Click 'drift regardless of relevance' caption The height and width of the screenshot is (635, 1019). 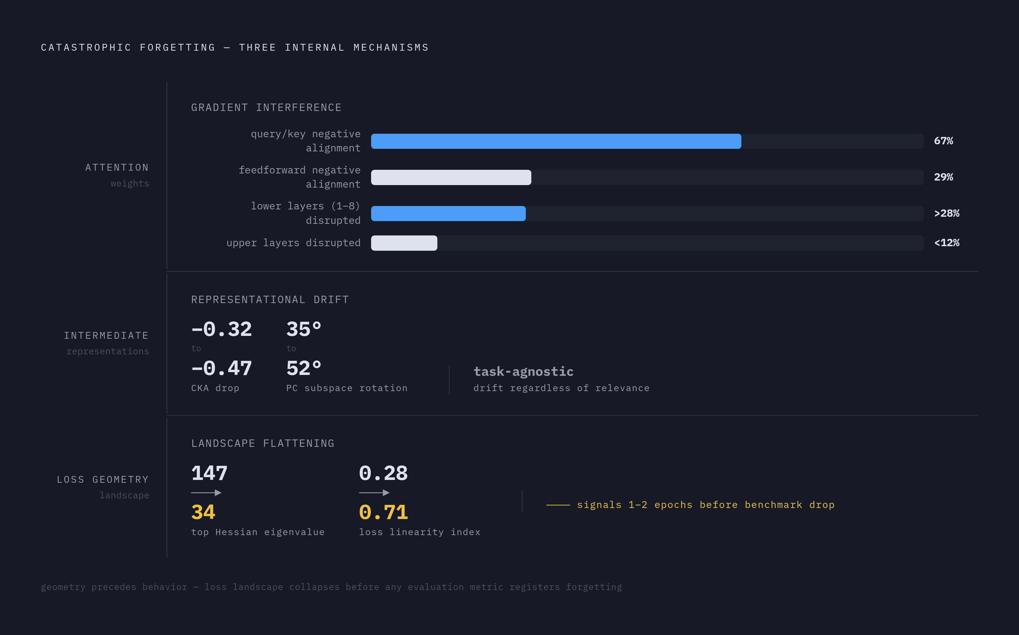[562, 388]
